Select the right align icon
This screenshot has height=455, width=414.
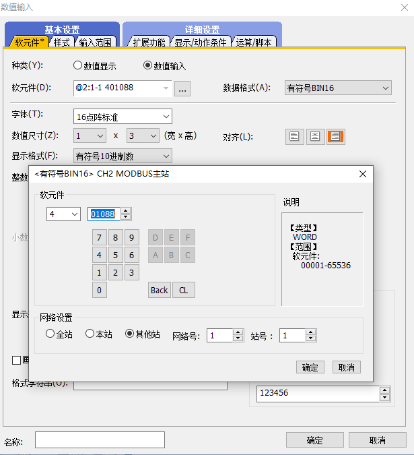pos(335,137)
